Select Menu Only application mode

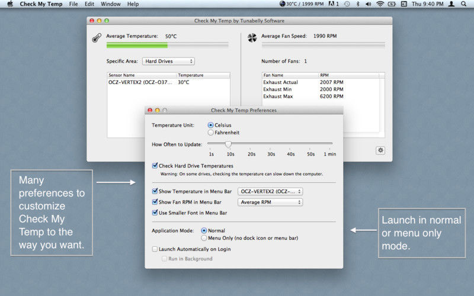tap(204, 238)
